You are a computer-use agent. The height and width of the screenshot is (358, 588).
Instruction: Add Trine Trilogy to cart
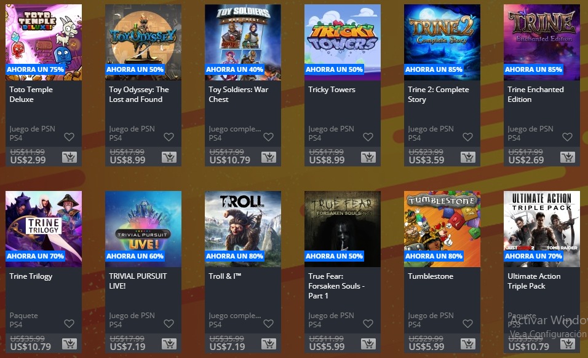[70, 344]
